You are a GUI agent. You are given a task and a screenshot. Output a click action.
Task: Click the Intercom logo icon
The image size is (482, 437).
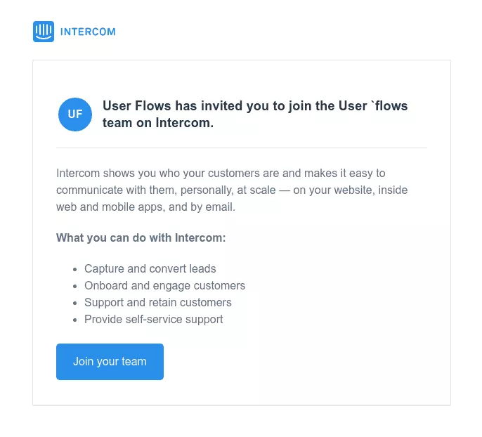coord(44,32)
